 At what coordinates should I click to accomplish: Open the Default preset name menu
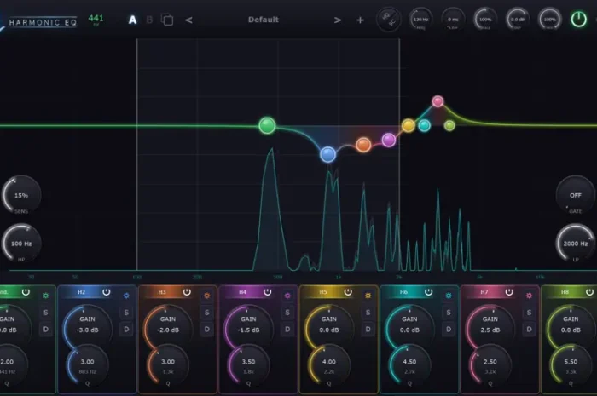(263, 20)
